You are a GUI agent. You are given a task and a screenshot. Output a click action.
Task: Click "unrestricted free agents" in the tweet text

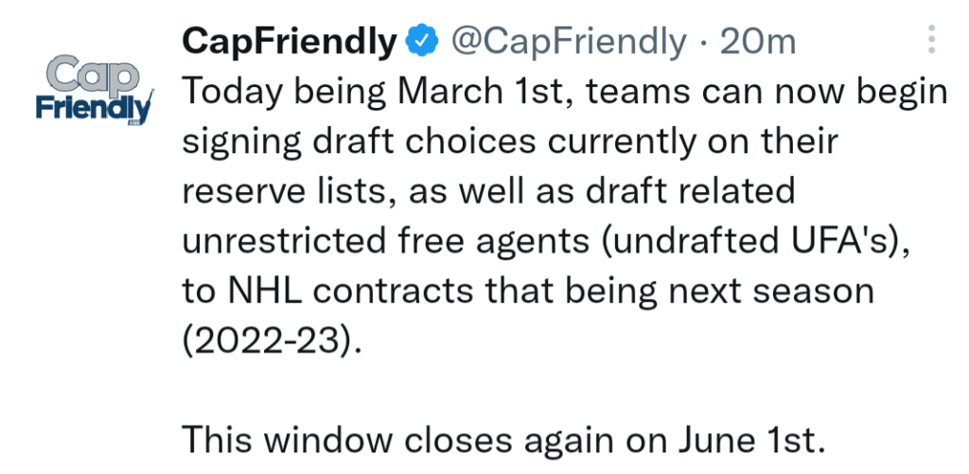[x=386, y=241]
